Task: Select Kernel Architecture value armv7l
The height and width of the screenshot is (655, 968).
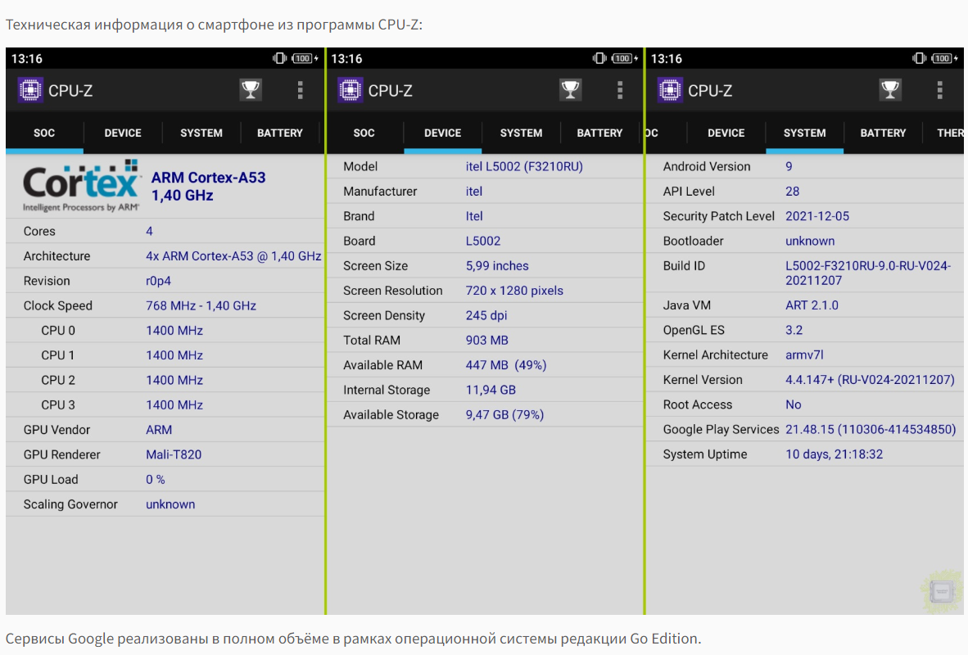Action: [803, 355]
